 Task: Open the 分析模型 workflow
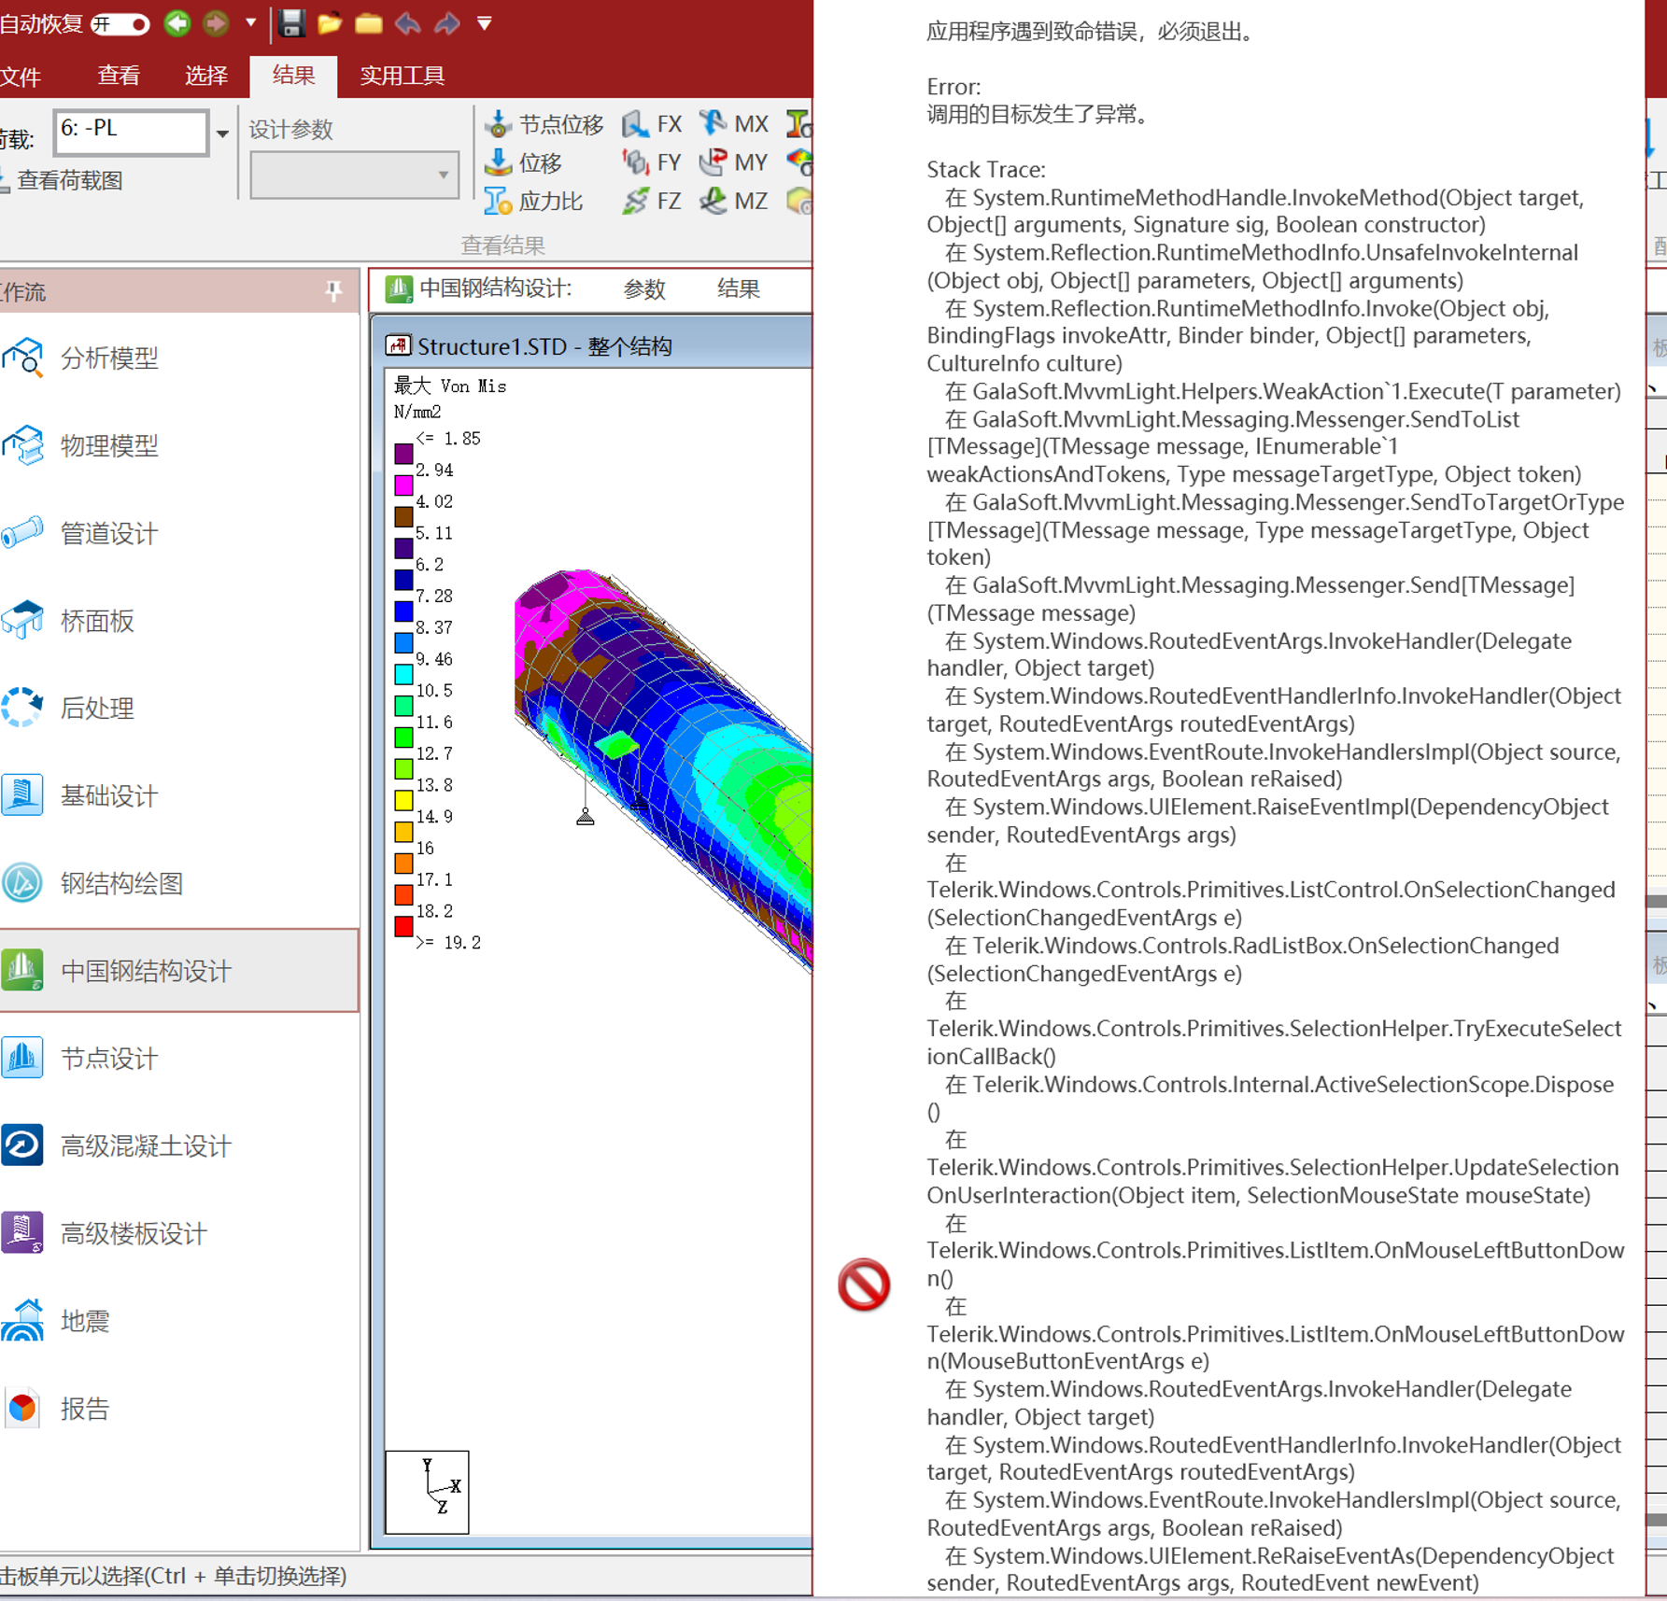(x=180, y=358)
